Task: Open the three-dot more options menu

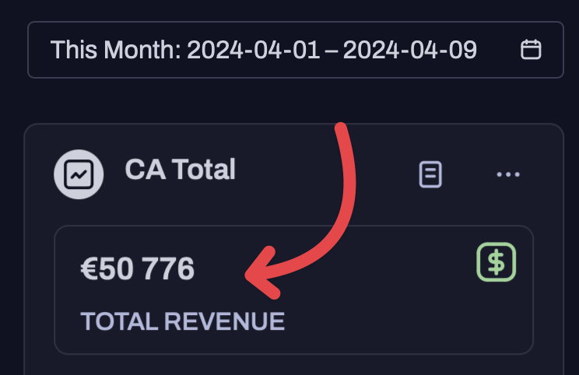Action: [x=508, y=174]
